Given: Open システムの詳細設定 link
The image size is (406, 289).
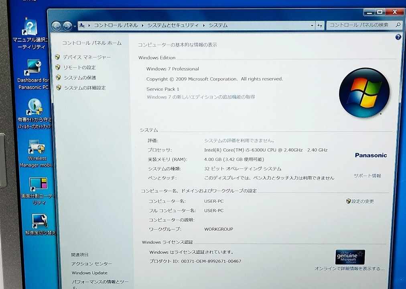Looking at the screenshot, I should click(85, 88).
